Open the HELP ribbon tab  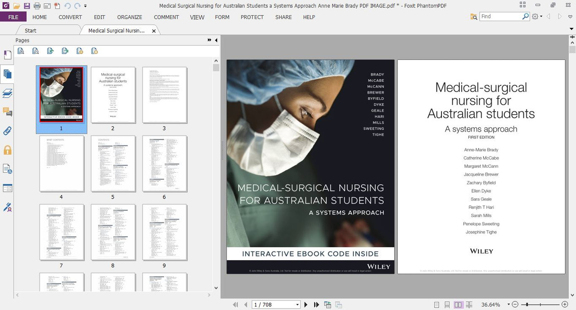pos(309,17)
